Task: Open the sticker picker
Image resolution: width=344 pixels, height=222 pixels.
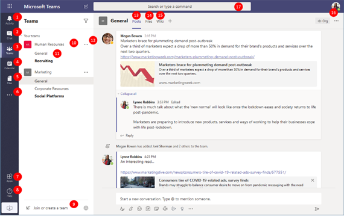Action: (x=156, y=209)
